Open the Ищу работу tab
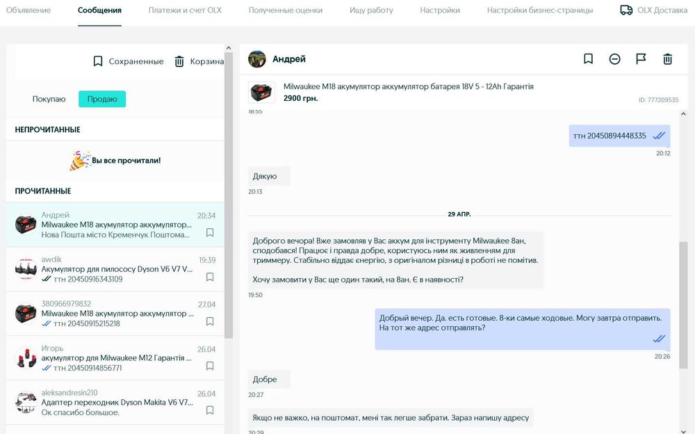 click(x=371, y=10)
